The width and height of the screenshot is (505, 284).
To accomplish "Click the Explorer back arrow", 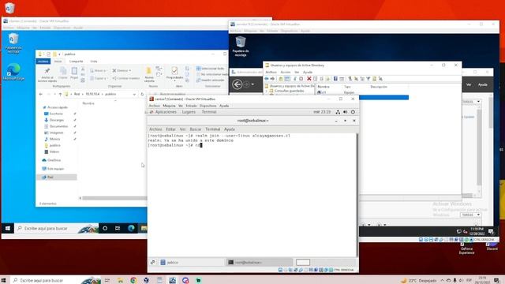I will click(41, 94).
